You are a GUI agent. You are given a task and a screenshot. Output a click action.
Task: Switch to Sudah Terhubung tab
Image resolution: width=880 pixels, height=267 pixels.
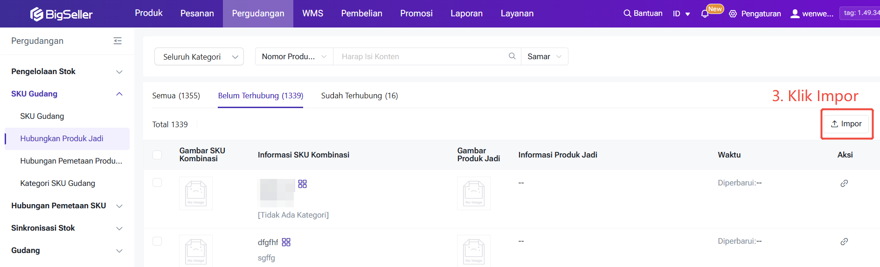tap(359, 96)
